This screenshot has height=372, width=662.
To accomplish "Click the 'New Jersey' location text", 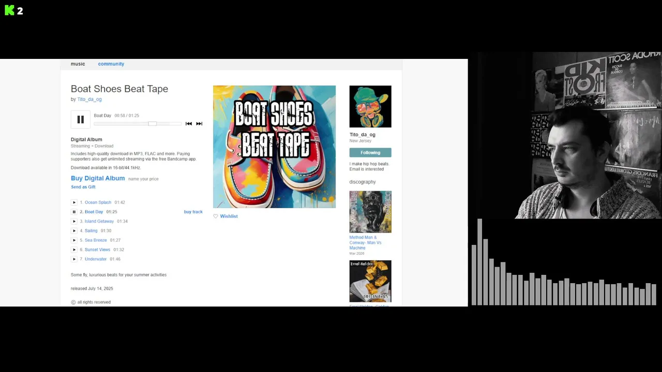I will pos(360,141).
